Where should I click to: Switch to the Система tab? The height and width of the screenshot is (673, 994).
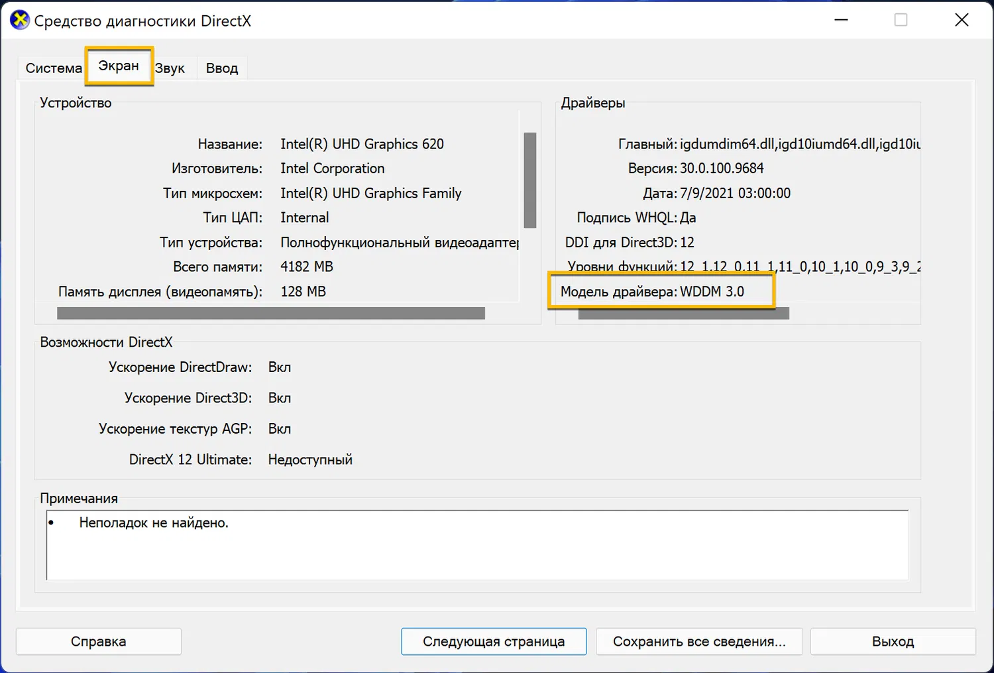[54, 68]
